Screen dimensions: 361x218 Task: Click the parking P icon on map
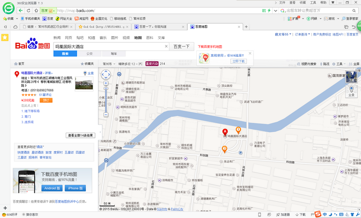[241, 153]
